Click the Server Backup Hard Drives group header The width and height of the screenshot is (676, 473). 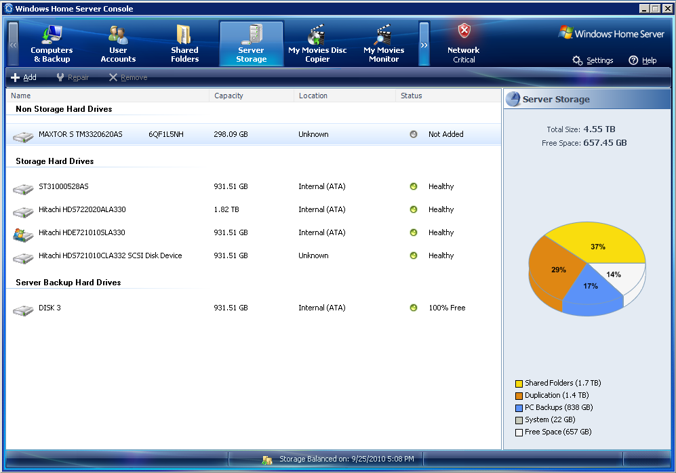[x=68, y=283]
